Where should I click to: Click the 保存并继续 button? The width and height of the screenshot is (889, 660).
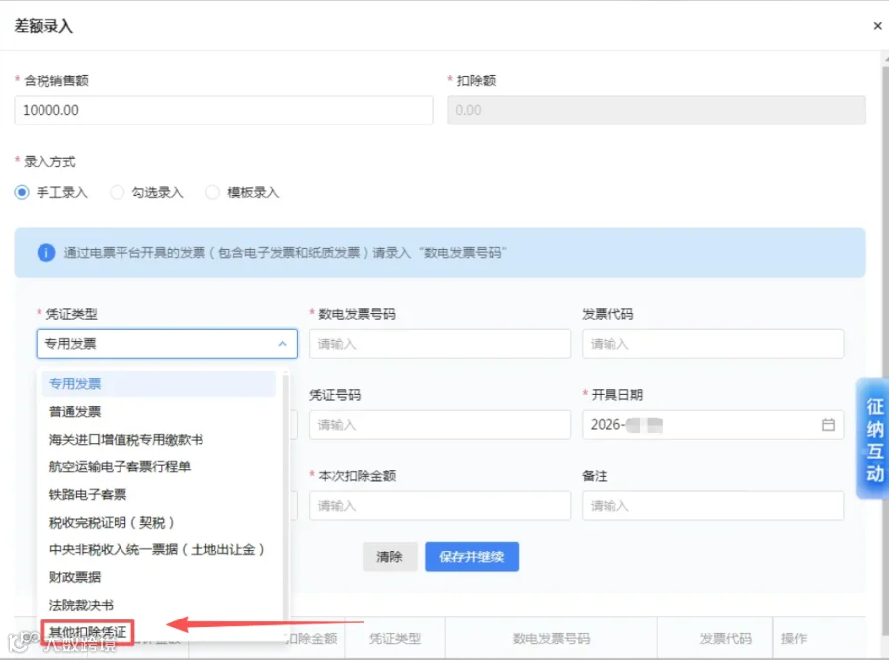[472, 557]
